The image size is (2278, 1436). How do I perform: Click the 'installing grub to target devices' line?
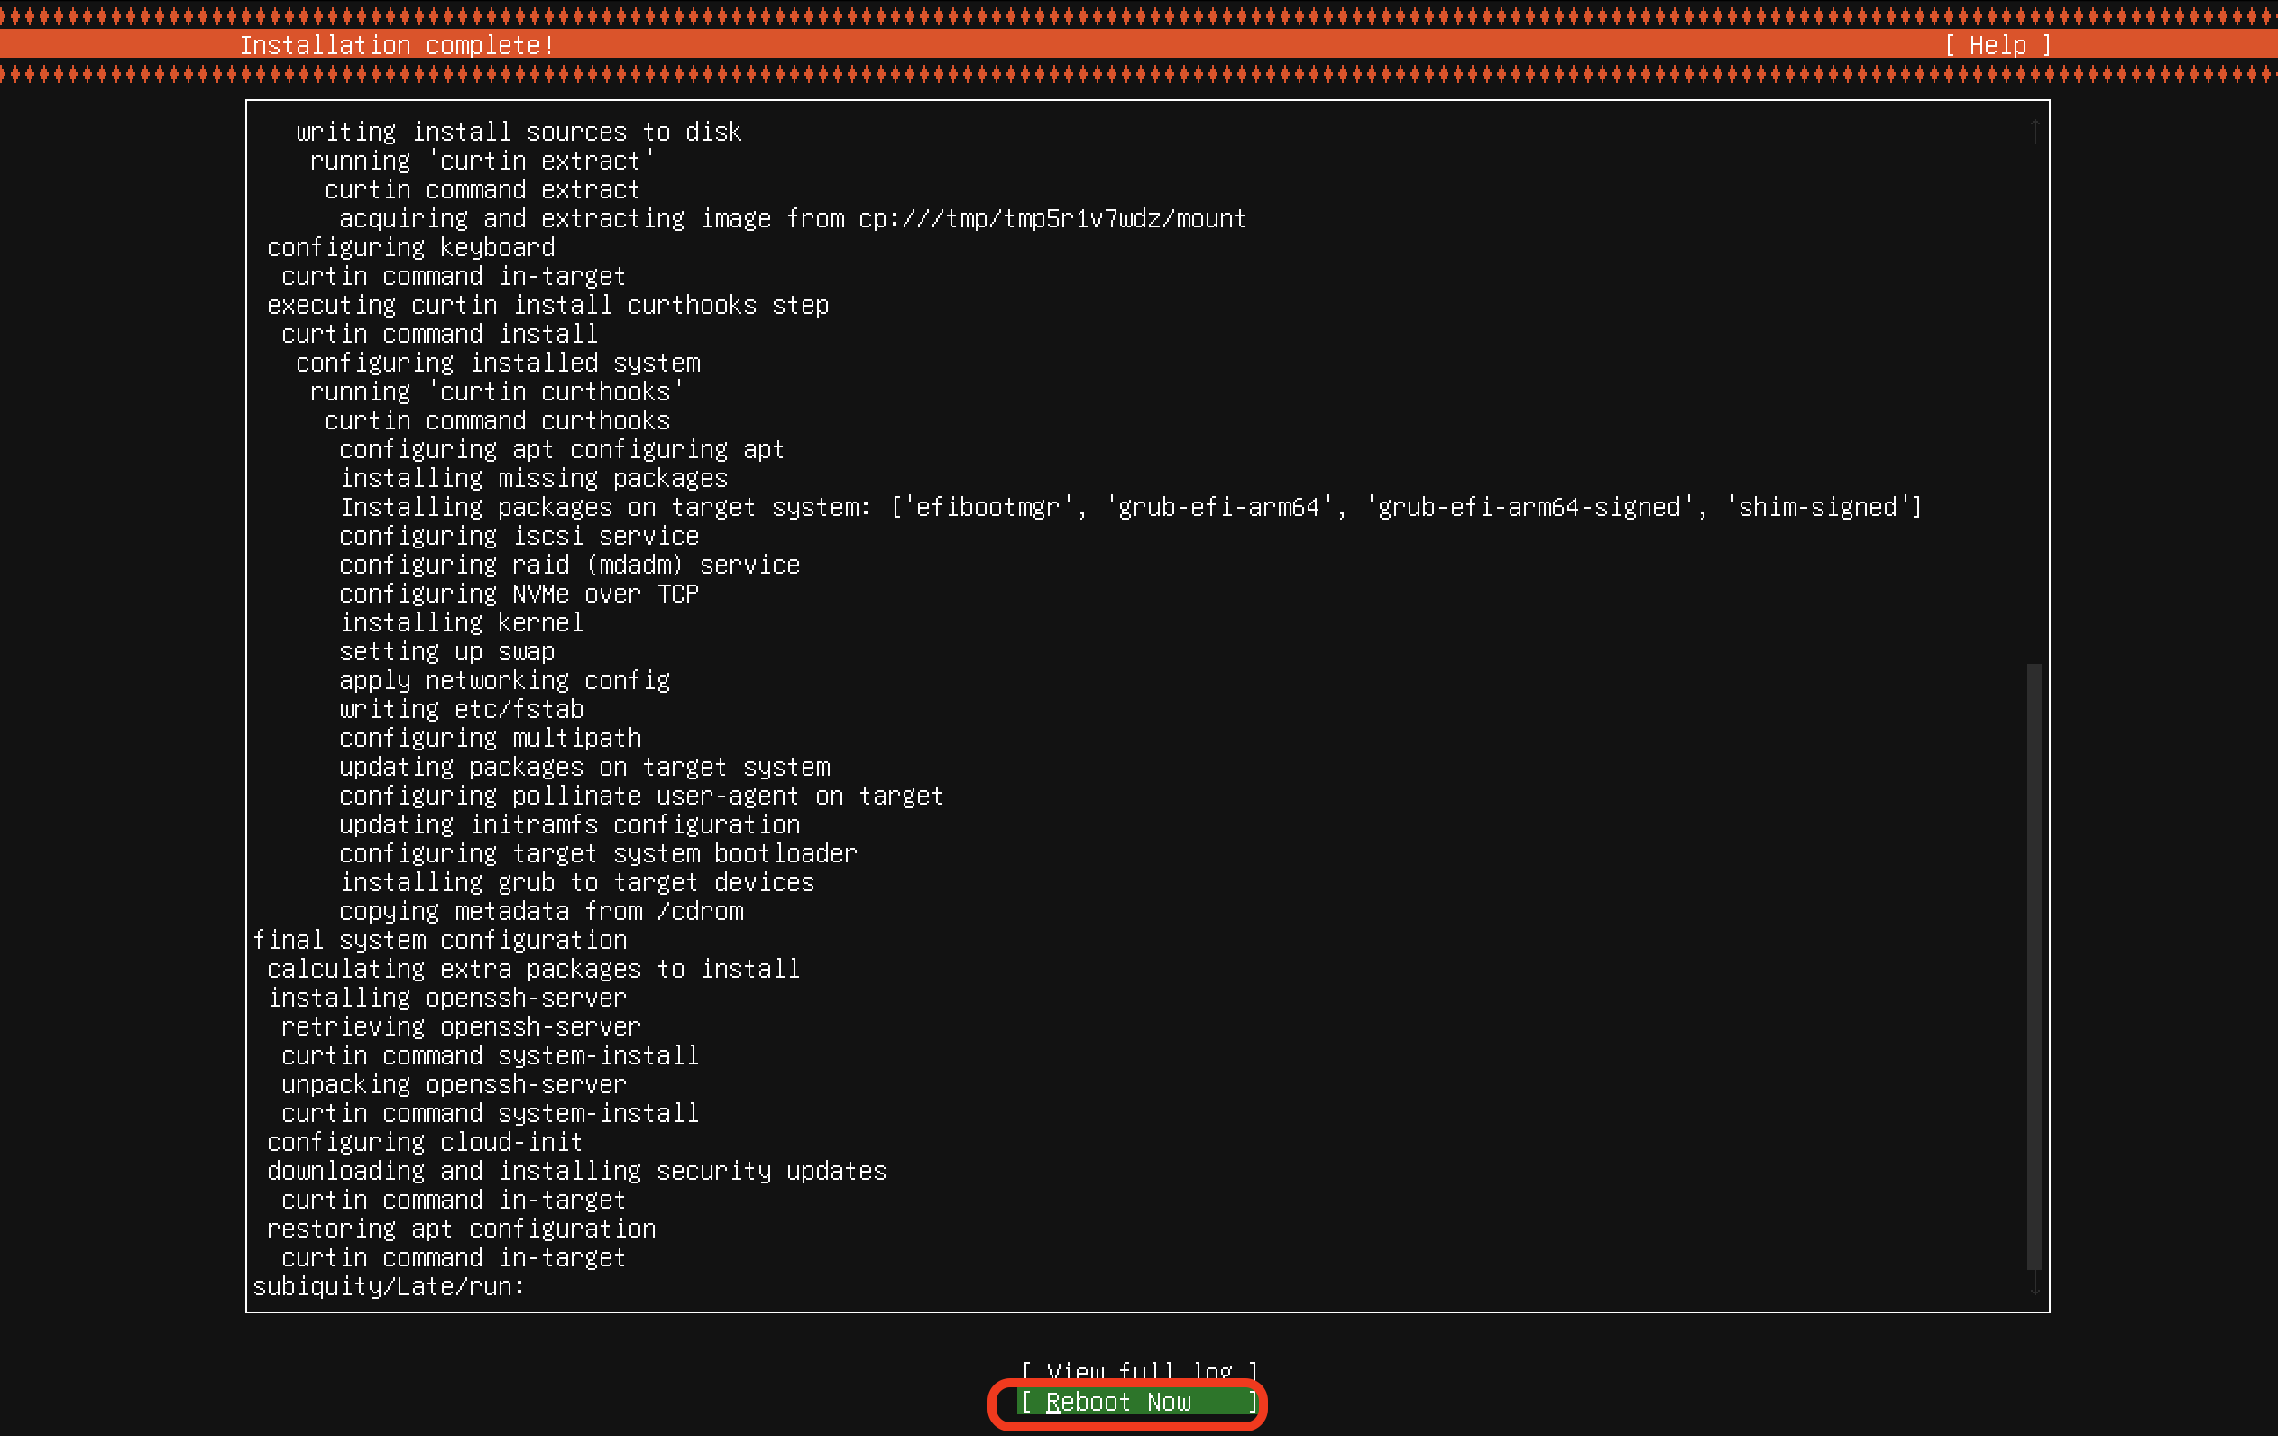[577, 882]
